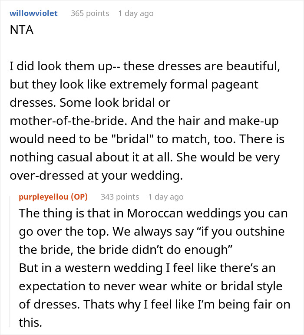304x335 pixels.
Task: Open timestamp link on purpleyellou's reply
Action: pos(165,197)
